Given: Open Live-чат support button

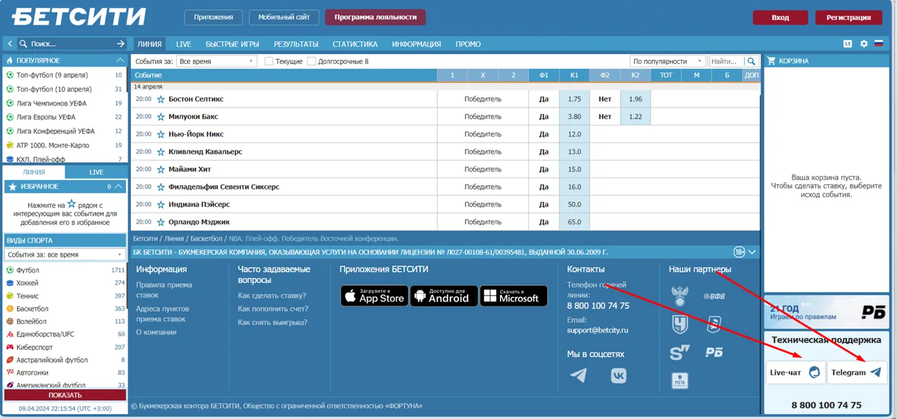Looking at the screenshot, I should coord(794,372).
